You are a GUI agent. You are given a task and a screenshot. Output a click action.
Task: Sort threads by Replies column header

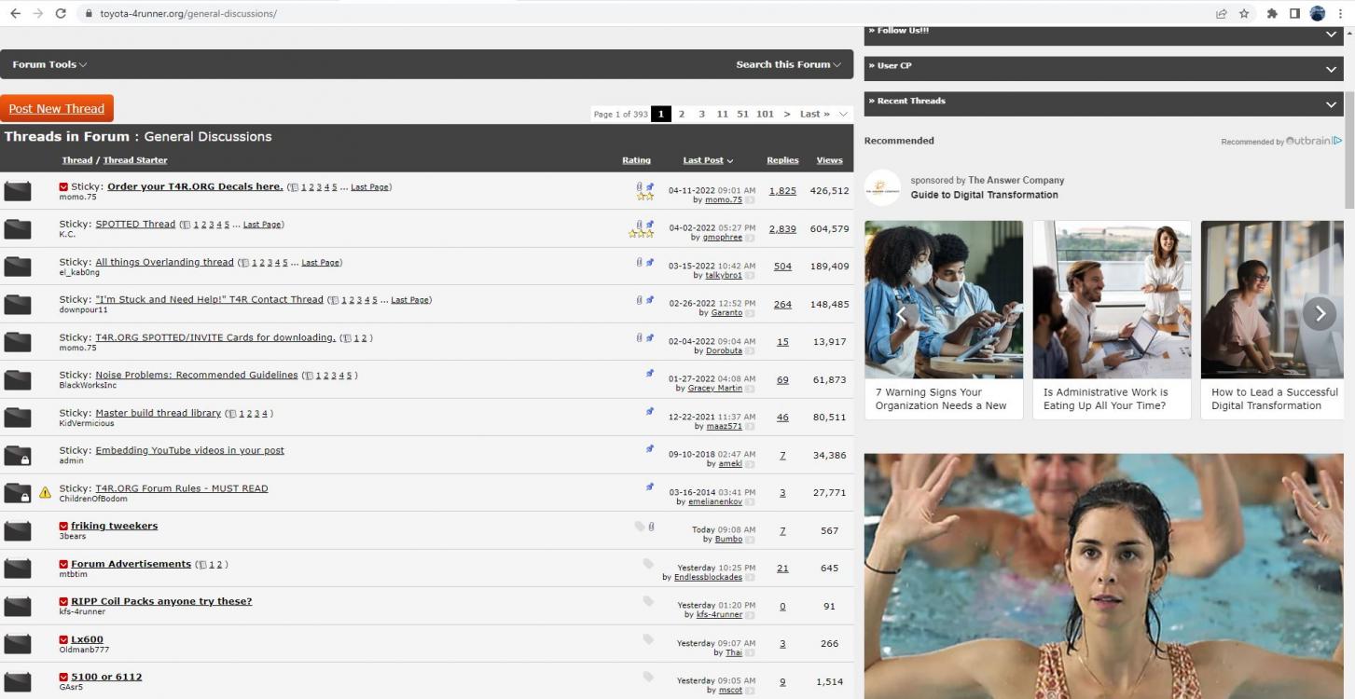tap(782, 160)
